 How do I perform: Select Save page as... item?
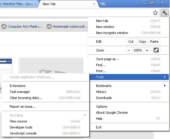(129, 59)
